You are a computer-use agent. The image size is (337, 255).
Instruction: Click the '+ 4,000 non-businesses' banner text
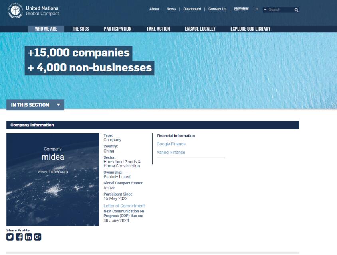[89, 68]
